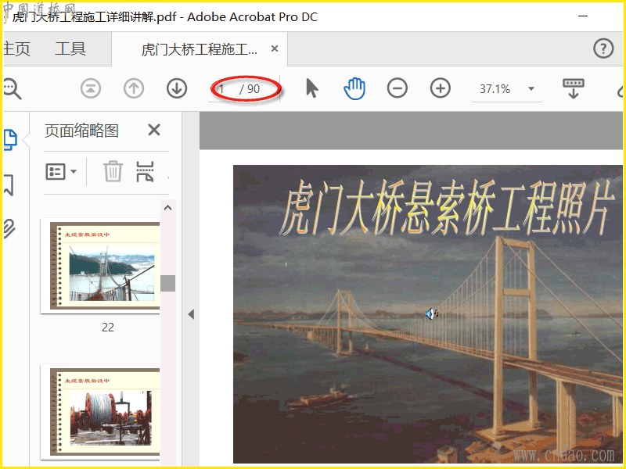Image resolution: width=626 pixels, height=469 pixels.
Task: Click the thumbnail label 22
Action: coord(108,328)
